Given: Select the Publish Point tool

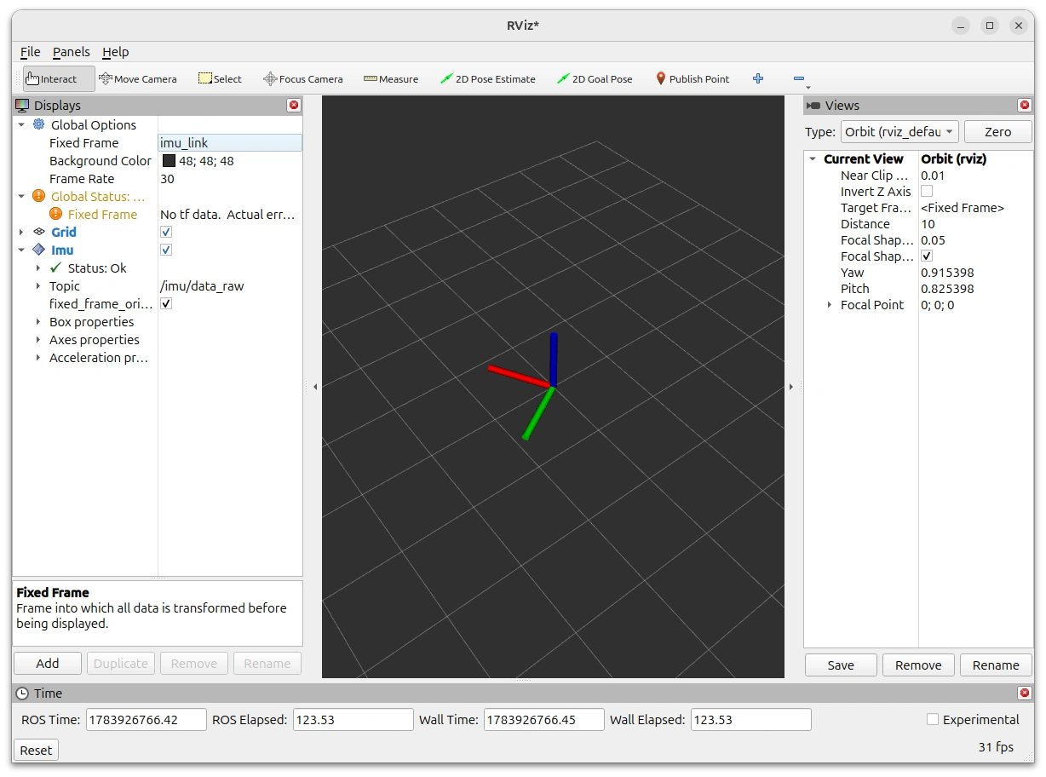Looking at the screenshot, I should pos(693,79).
